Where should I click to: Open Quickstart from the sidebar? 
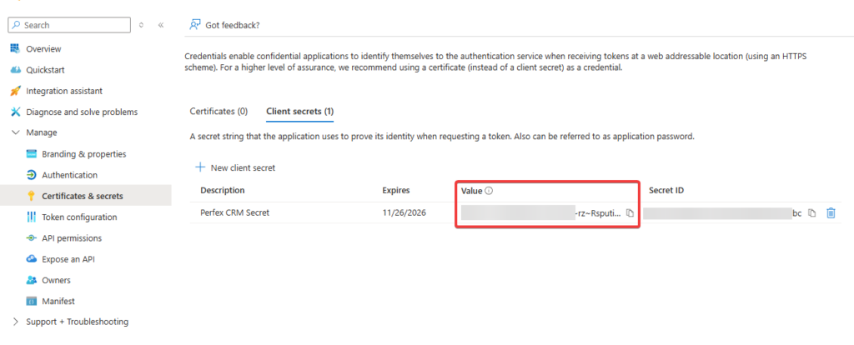[46, 70]
